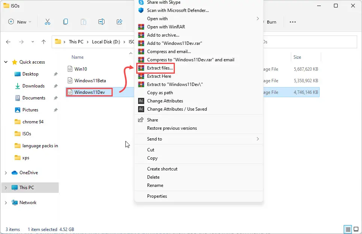
Task: Select the Win10 file
Action: click(x=80, y=69)
